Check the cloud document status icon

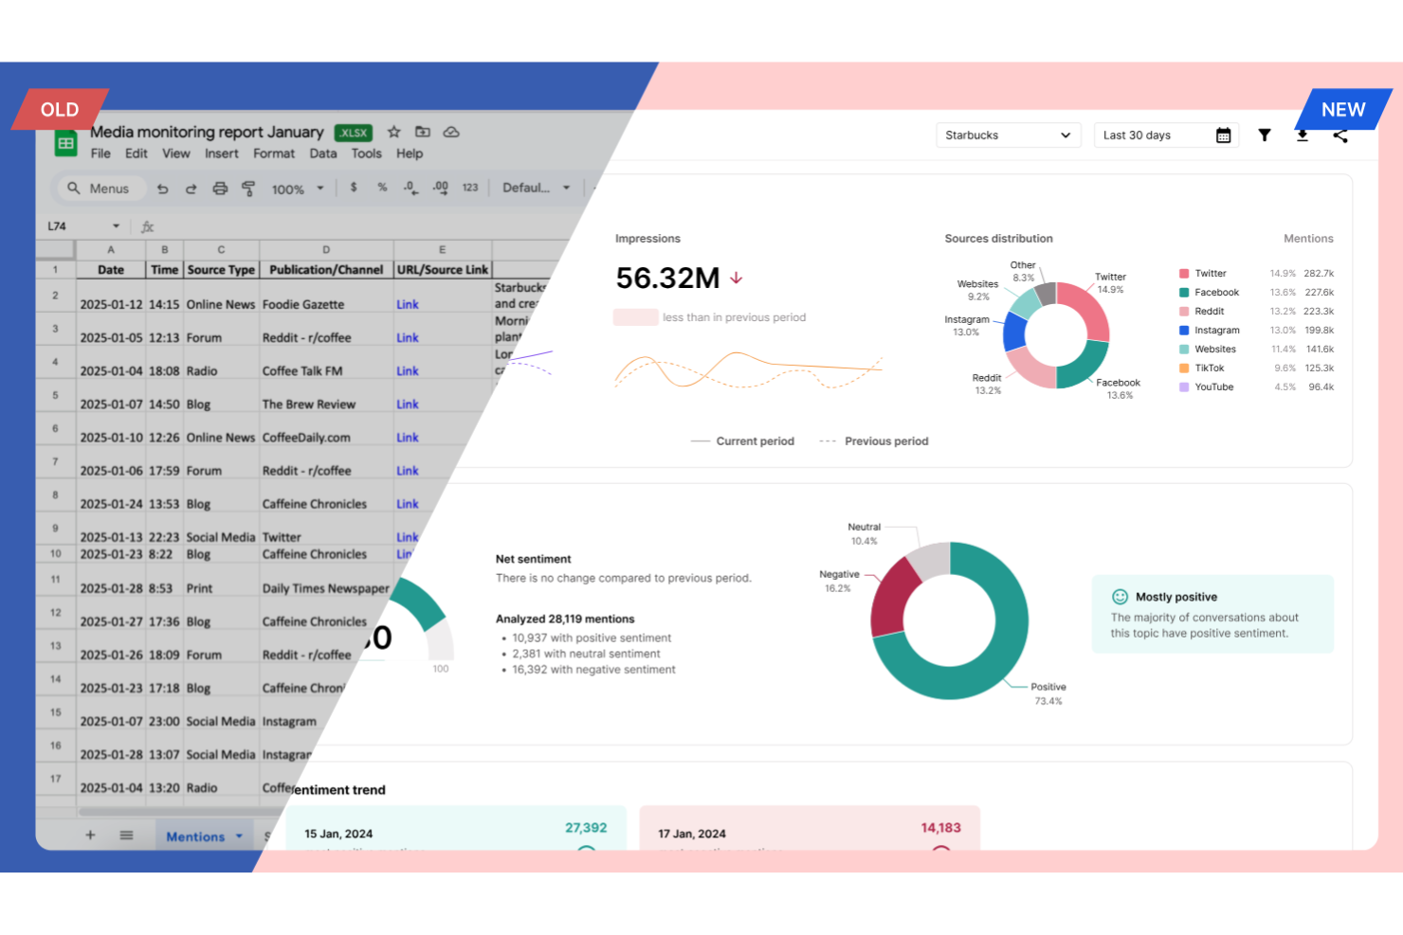(451, 132)
